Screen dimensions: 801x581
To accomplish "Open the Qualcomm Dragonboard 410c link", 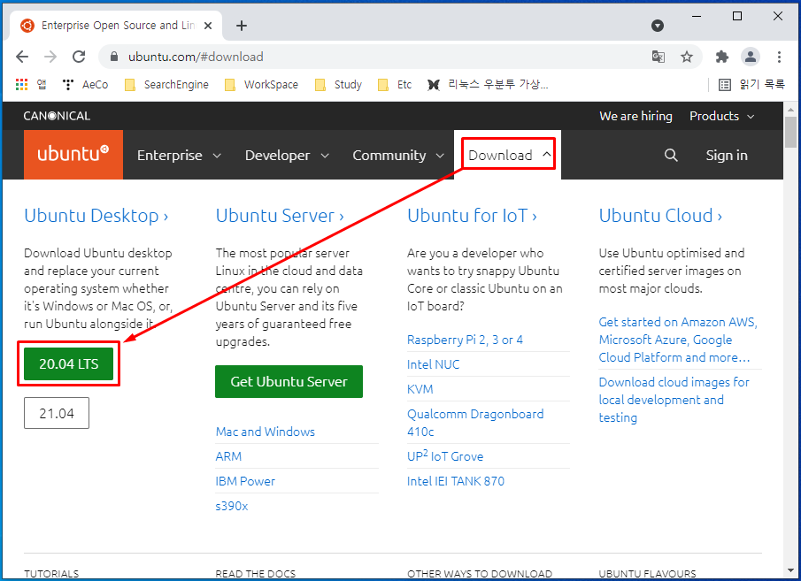I will point(475,423).
